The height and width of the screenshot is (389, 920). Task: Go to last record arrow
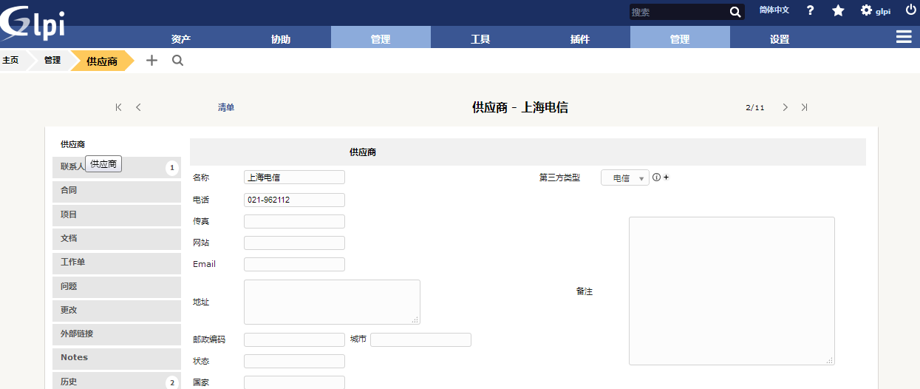click(804, 107)
